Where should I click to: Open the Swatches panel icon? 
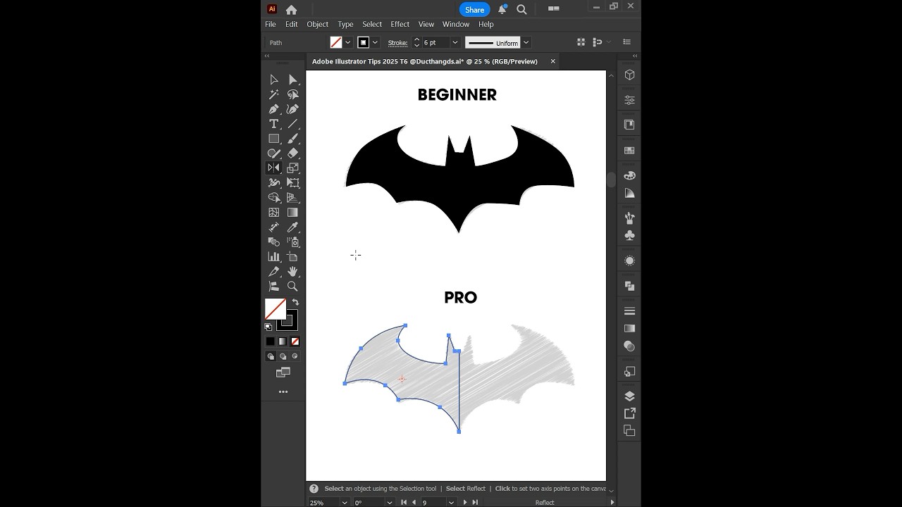coord(629,151)
